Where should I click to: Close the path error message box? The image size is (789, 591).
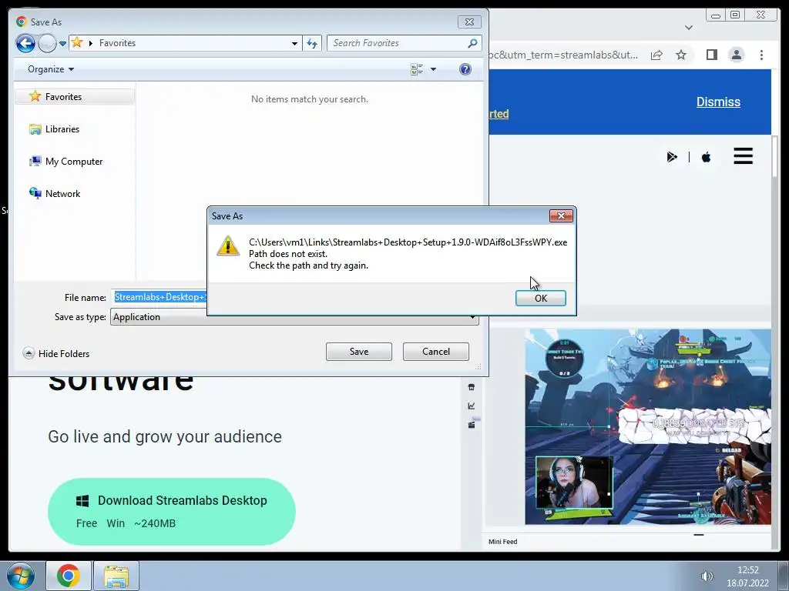coord(561,215)
